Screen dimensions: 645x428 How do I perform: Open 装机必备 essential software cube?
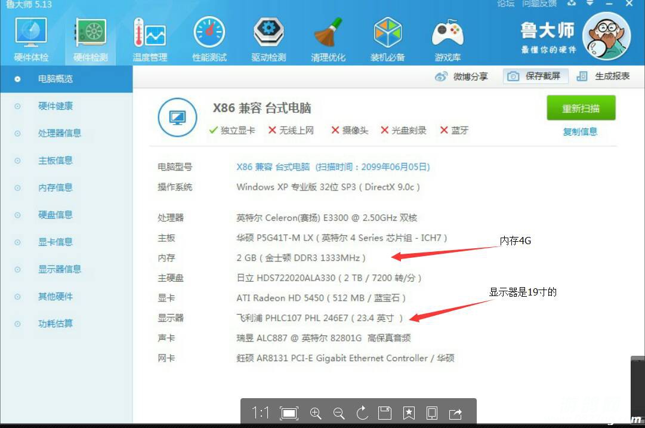(x=387, y=40)
